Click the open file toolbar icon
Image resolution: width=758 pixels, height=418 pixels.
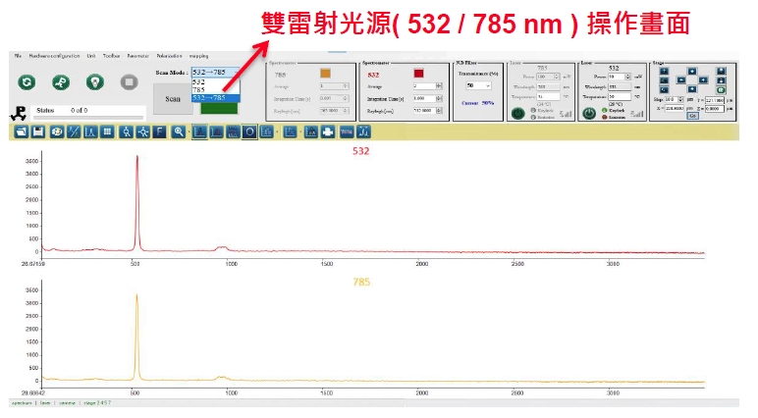21,131
